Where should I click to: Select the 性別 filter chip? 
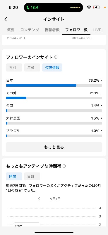(x=14, y=68)
